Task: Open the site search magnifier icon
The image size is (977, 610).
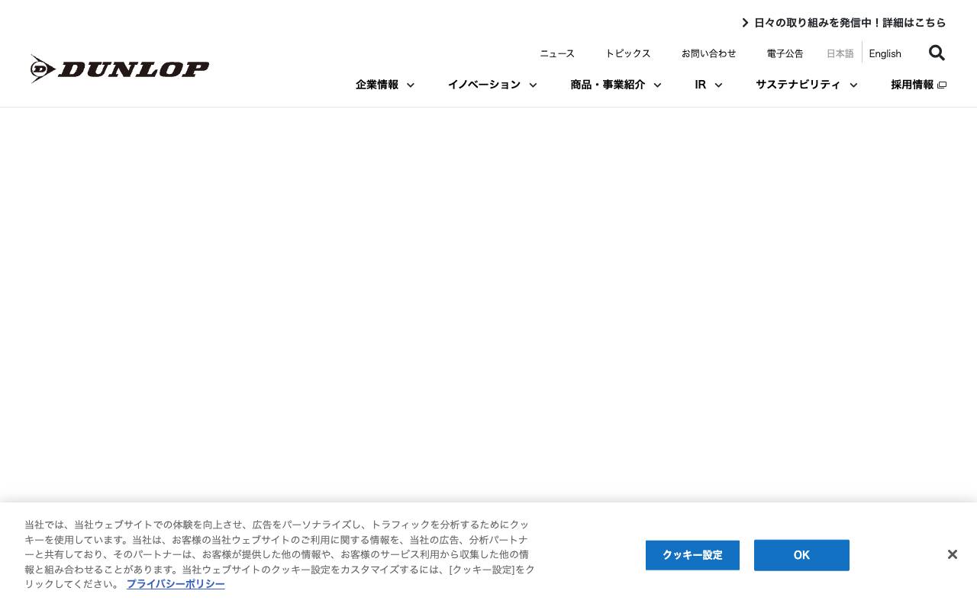Action: coord(937,53)
